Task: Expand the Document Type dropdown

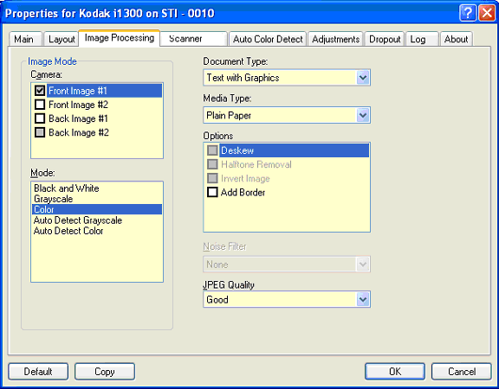Action: [363, 78]
